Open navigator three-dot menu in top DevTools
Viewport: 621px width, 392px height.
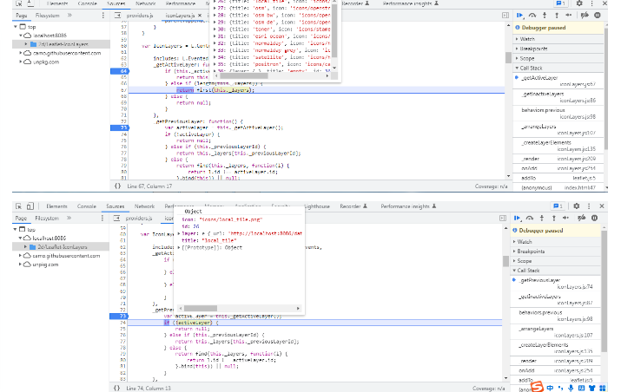(x=103, y=16)
